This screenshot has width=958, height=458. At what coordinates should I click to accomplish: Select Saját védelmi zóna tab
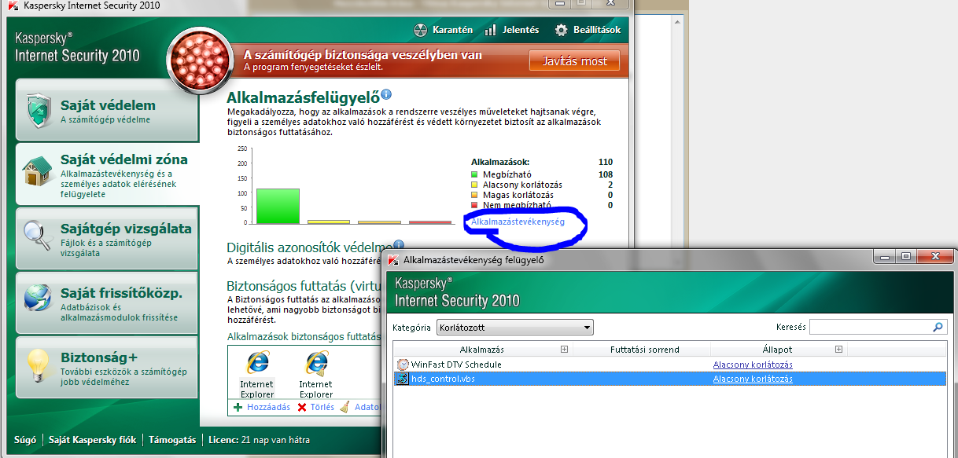pos(107,174)
